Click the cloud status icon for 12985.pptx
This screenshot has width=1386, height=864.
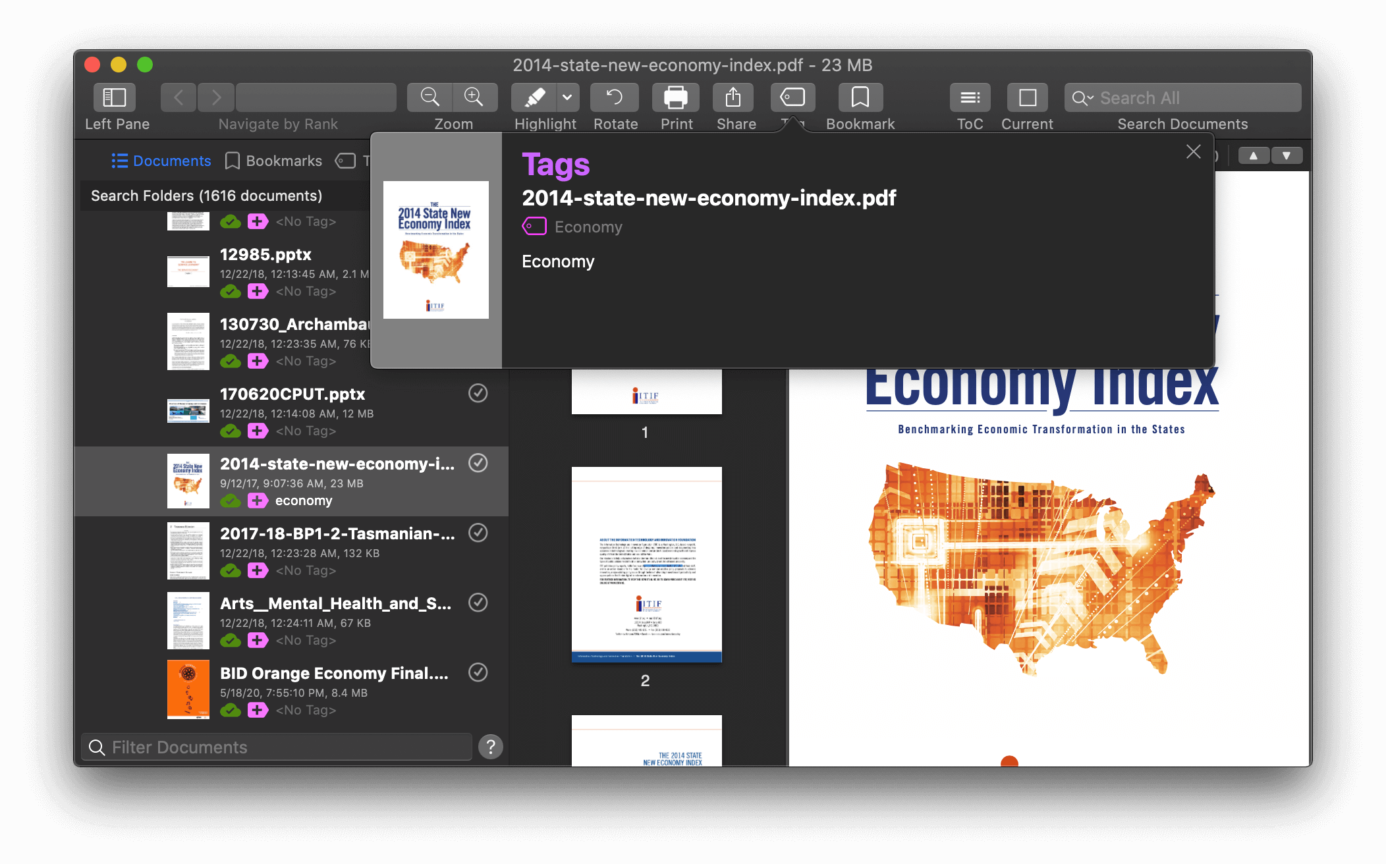[230, 291]
